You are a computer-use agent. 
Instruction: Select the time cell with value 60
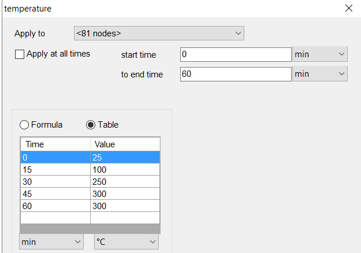click(x=55, y=206)
